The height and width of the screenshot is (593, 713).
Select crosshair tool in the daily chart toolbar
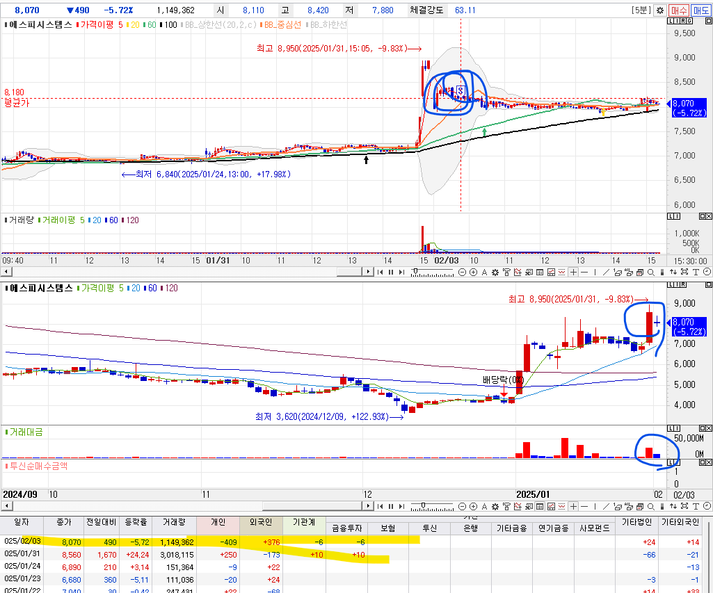573,506
